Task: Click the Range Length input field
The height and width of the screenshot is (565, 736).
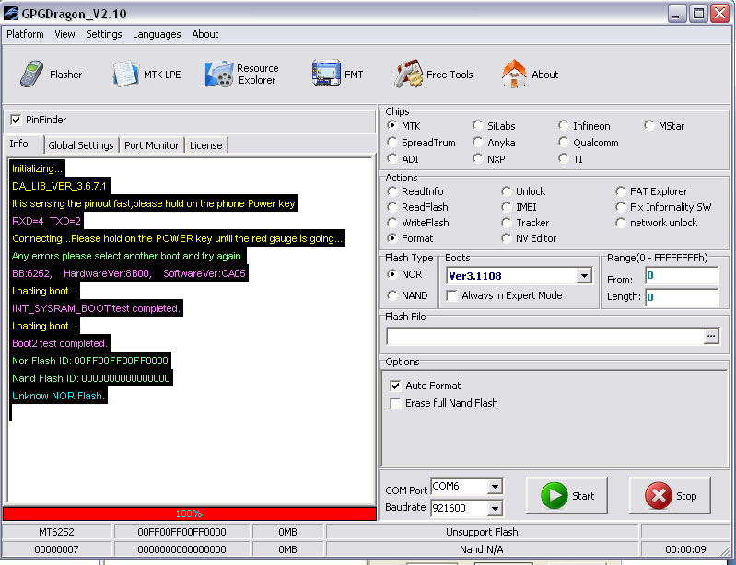Action: tap(681, 297)
